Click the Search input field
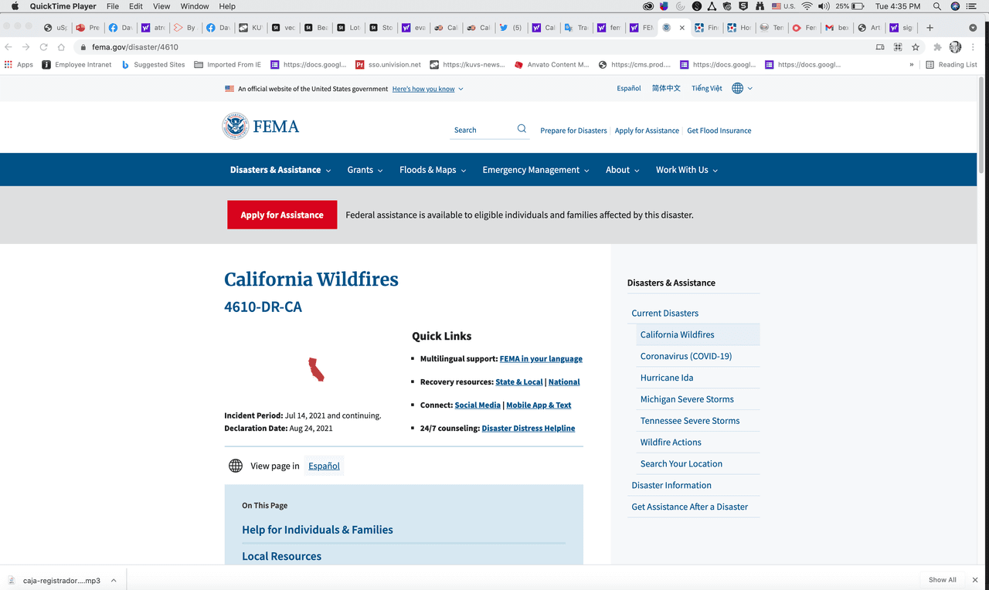The height and width of the screenshot is (590, 989). coord(481,130)
